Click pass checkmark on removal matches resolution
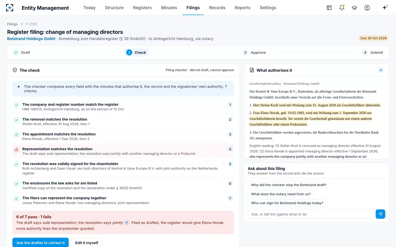Viewport: 396px width, 247px height. pyautogui.click(x=16, y=120)
